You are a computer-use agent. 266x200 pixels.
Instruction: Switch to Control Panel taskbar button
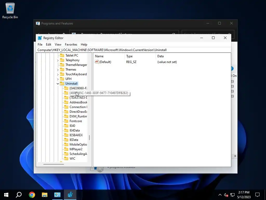[x=57, y=195]
